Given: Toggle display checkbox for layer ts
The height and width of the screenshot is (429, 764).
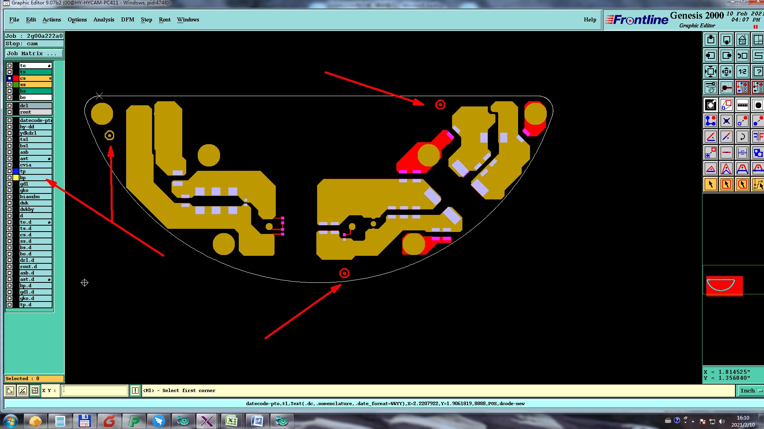Looking at the screenshot, I should point(10,72).
